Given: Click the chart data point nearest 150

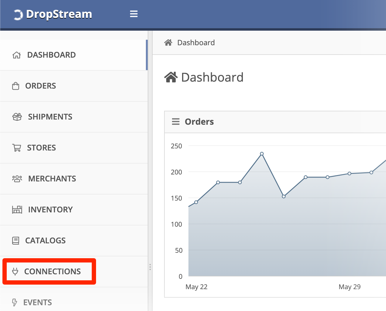Looking at the screenshot, I should (284, 197).
